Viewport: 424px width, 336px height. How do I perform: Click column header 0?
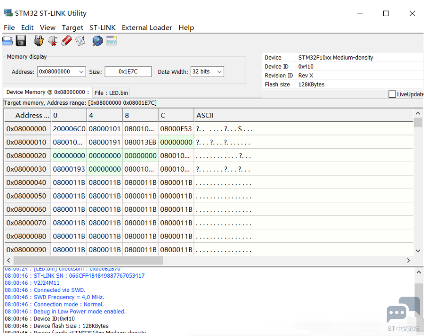click(x=69, y=115)
